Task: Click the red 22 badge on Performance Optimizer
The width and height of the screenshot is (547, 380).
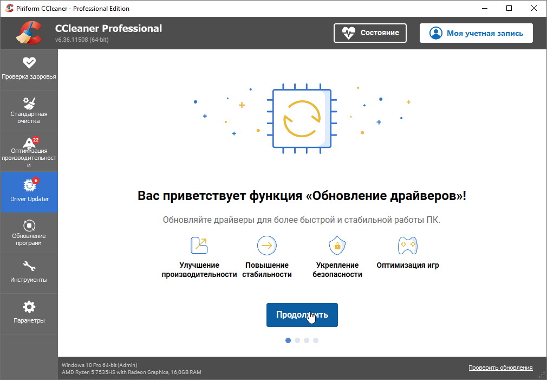Action: [36, 140]
